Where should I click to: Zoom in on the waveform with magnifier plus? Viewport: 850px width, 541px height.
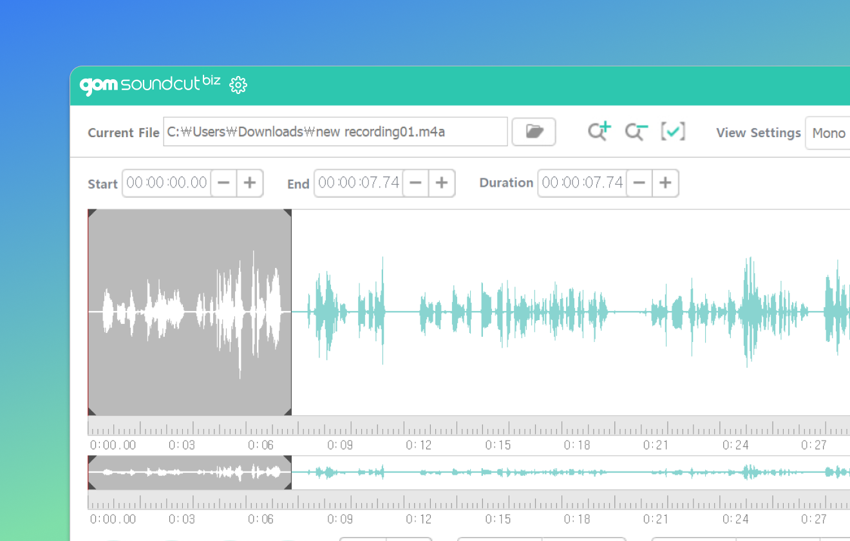click(599, 131)
